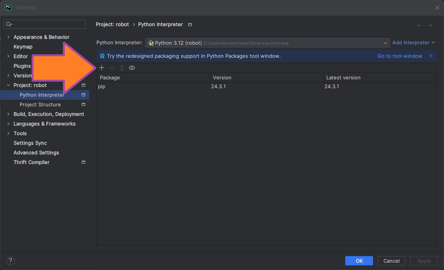
Task: Dismiss the packaging support banner
Action: (430, 56)
